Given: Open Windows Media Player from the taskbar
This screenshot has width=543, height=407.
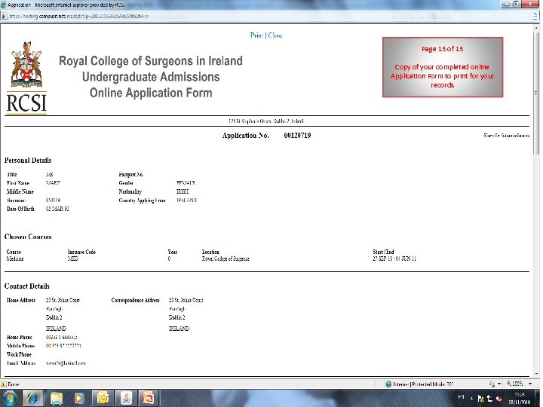Looking at the screenshot, I should (79, 399).
